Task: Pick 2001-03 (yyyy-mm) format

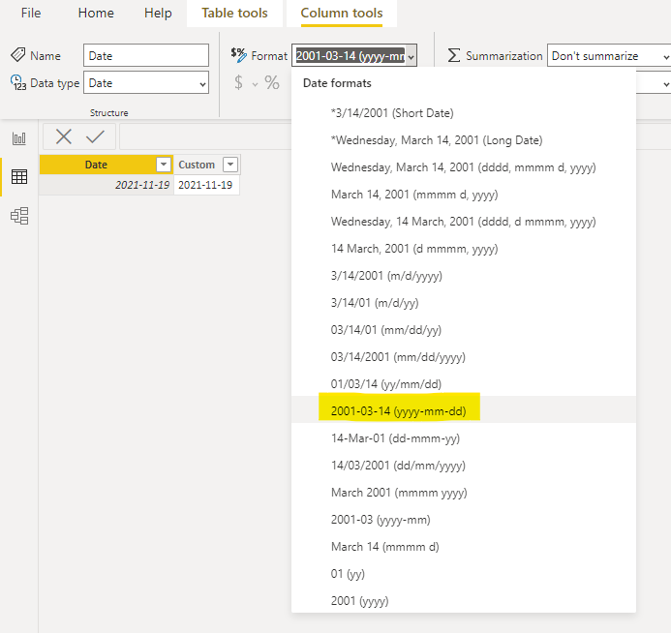Action: (x=464, y=520)
